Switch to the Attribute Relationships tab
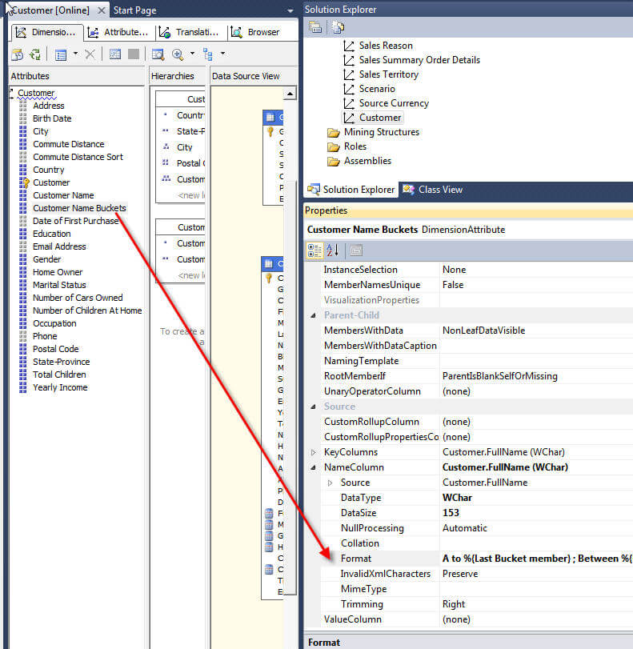Screen dimensions: 633x649 (x=120, y=32)
